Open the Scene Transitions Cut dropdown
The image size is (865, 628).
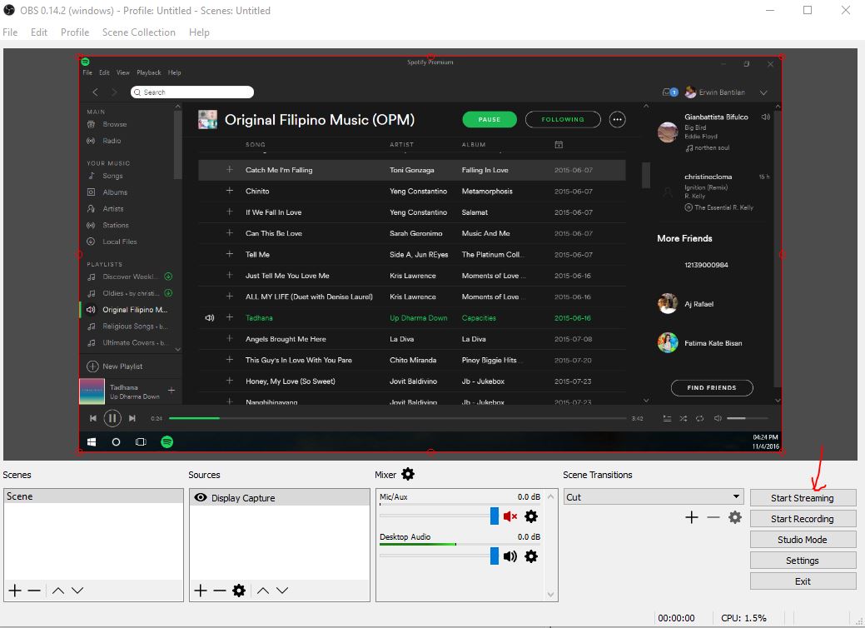pyautogui.click(x=654, y=496)
